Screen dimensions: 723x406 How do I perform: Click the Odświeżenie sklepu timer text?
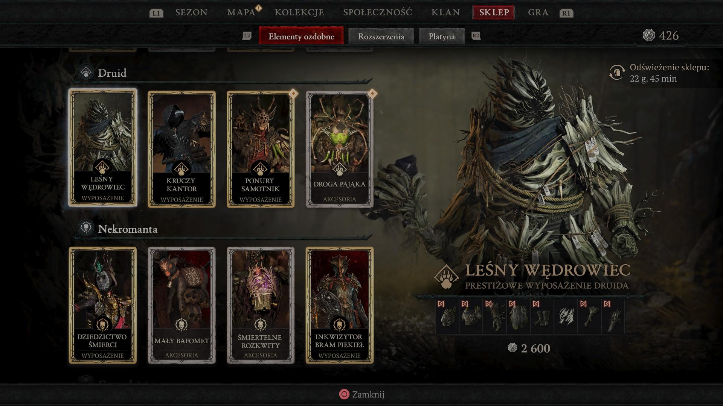coord(669,73)
